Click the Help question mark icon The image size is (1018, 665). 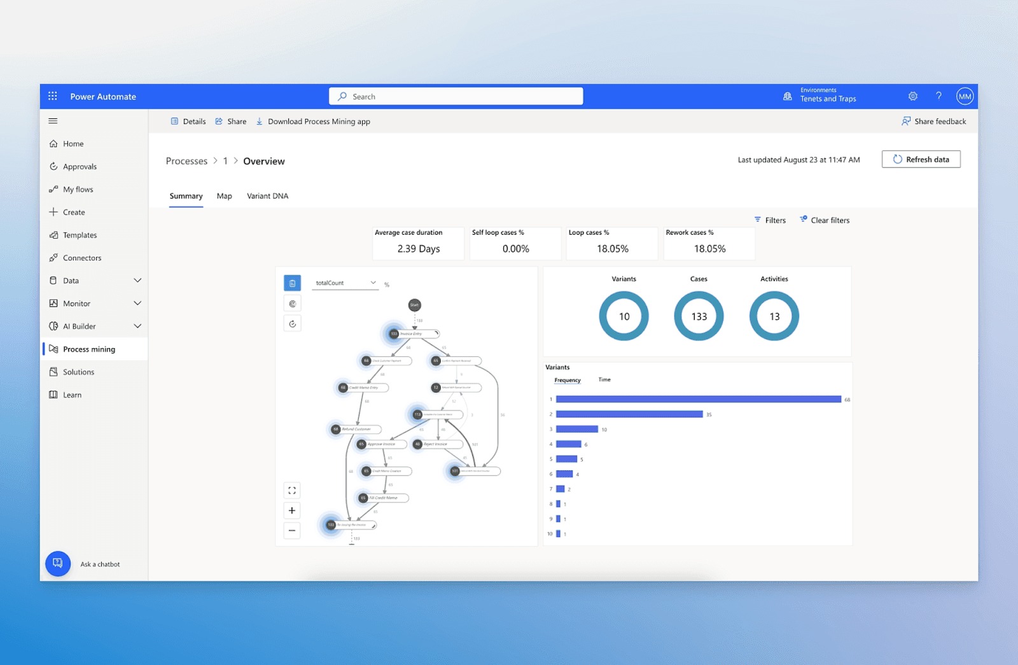[x=938, y=95]
